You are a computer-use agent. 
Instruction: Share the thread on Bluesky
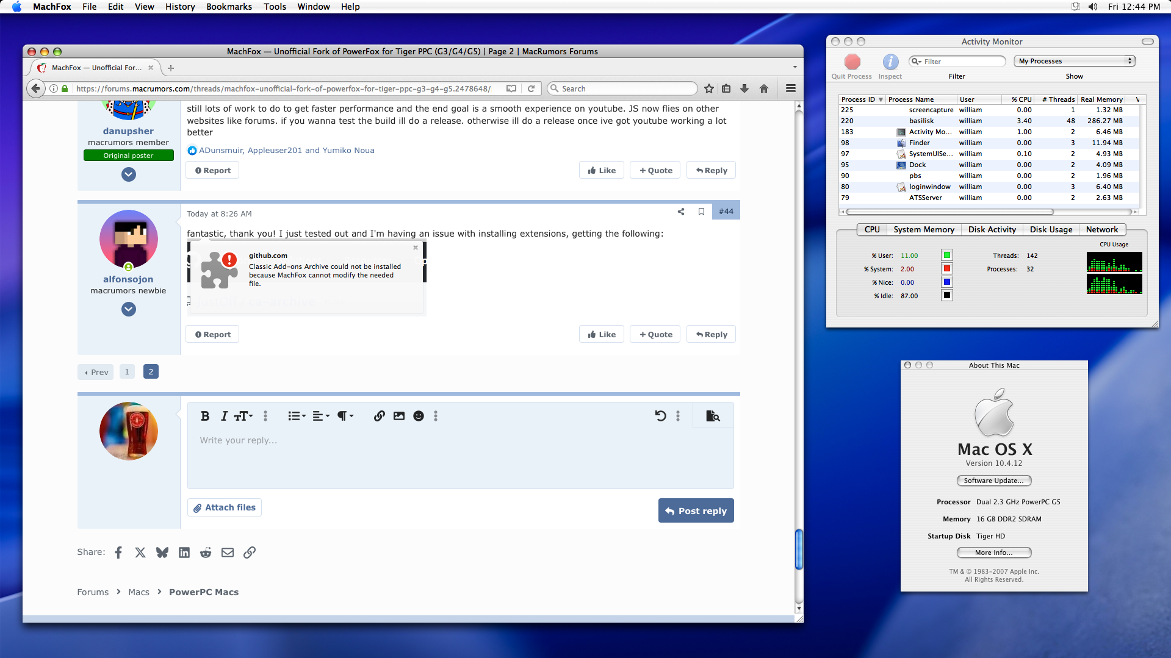162,553
